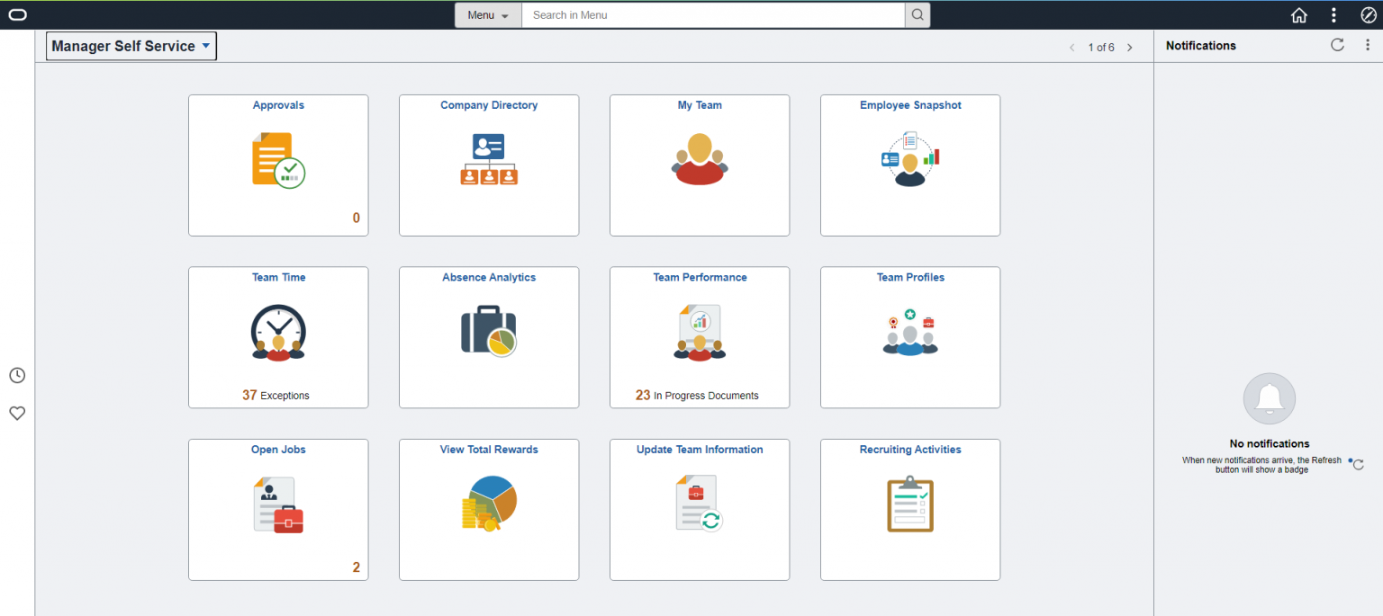Go to the Home page icon
Screen dimensions: 1383x616
[x=1299, y=14]
